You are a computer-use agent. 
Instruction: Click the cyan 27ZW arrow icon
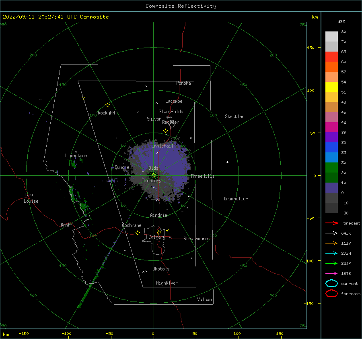[x=331, y=254]
